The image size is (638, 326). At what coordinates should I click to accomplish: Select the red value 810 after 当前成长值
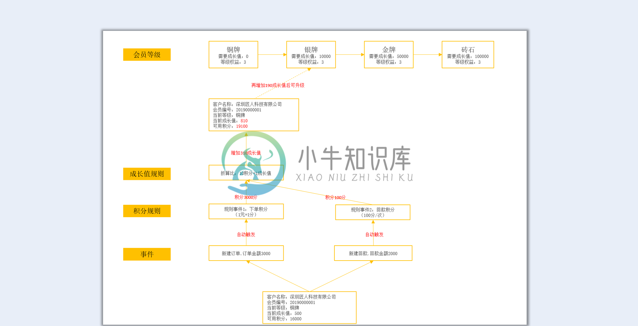(x=244, y=121)
